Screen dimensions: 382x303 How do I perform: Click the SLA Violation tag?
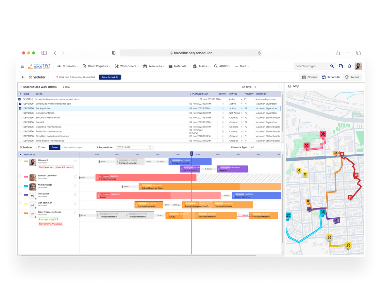[x=46, y=167]
